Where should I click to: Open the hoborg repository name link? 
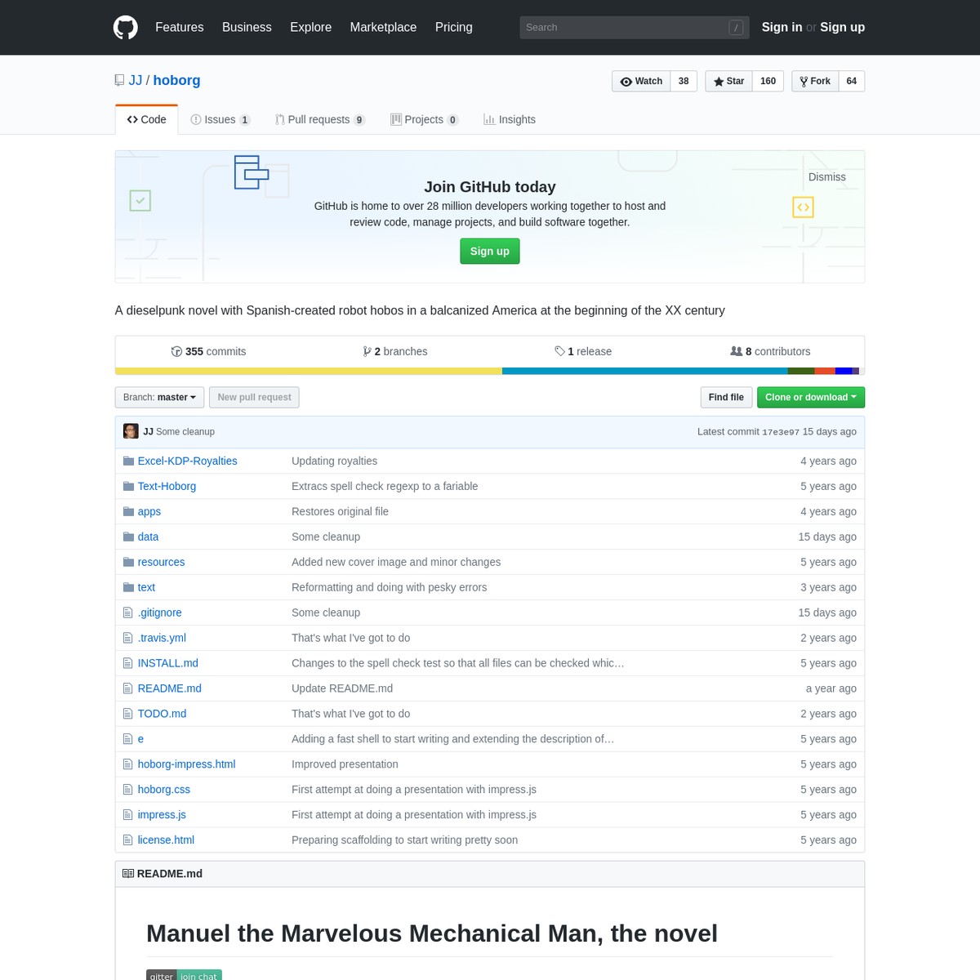[x=176, y=80]
